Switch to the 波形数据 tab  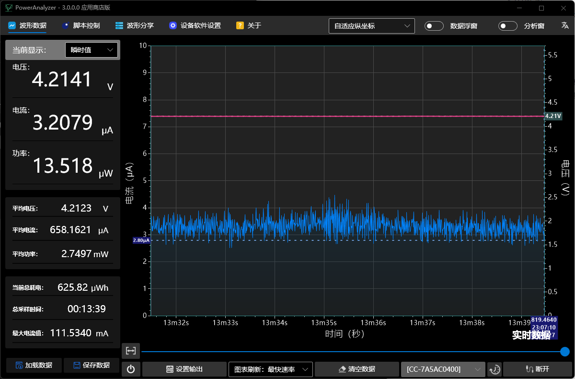tap(27, 25)
